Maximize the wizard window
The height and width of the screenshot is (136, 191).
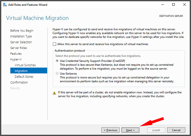pyautogui.click(x=173, y=5)
